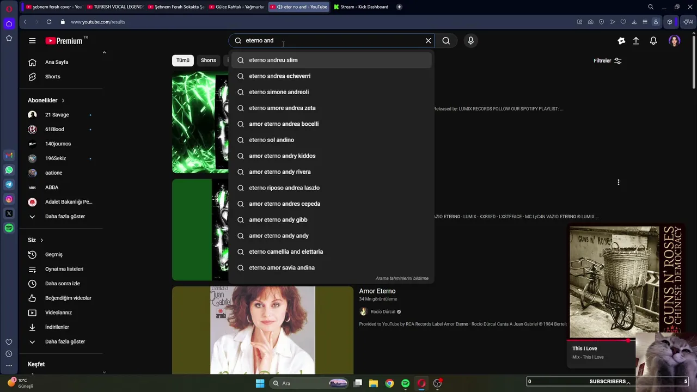Choose suggestion eterno camellia and elettaria
Image resolution: width=697 pixels, height=392 pixels.
coord(332,252)
